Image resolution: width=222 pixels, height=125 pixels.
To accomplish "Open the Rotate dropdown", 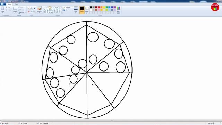I will (x=22, y=12).
